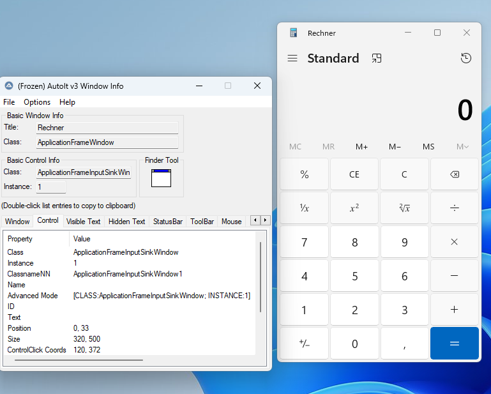Click the square root key
Viewport: 491px width, 394px height.
[x=405, y=208]
